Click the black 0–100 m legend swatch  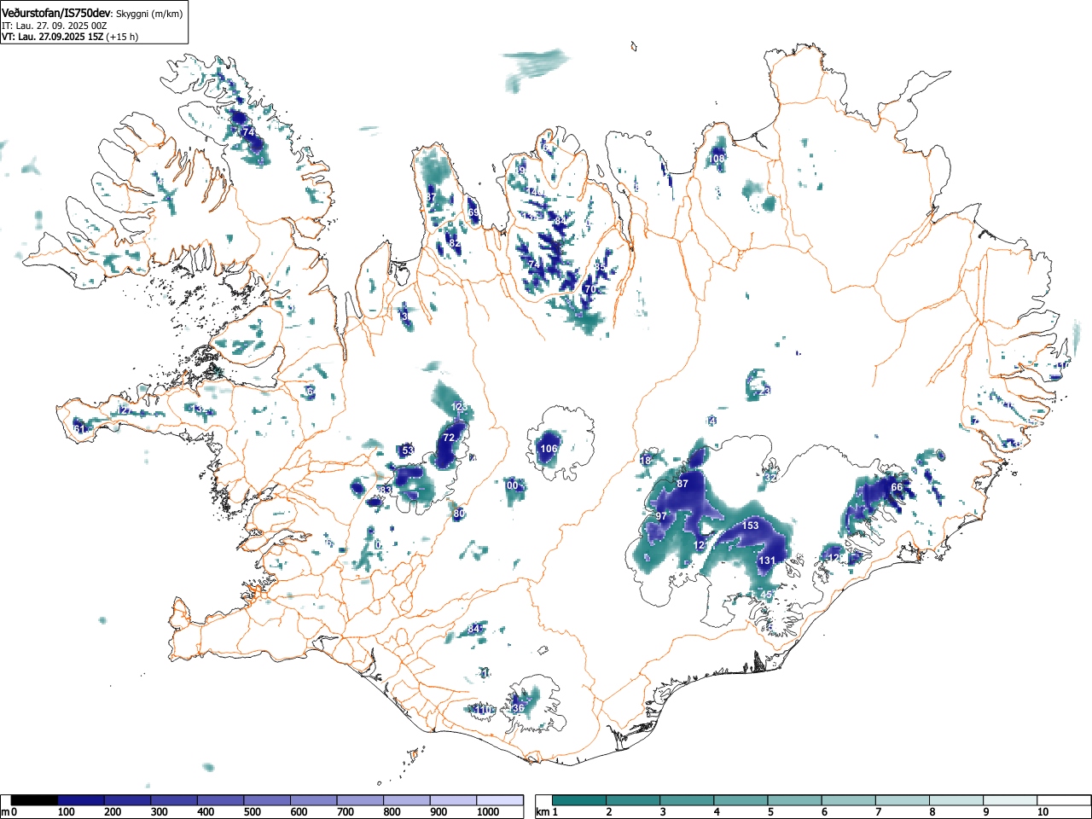point(35,800)
